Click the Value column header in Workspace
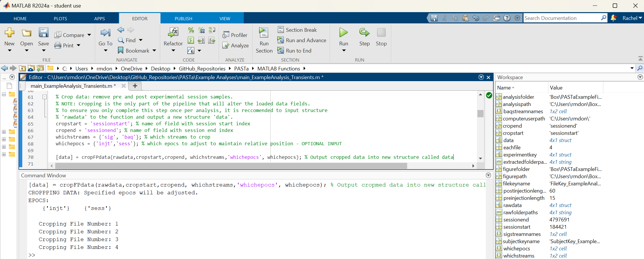This screenshot has height=259, width=644. [x=575, y=87]
